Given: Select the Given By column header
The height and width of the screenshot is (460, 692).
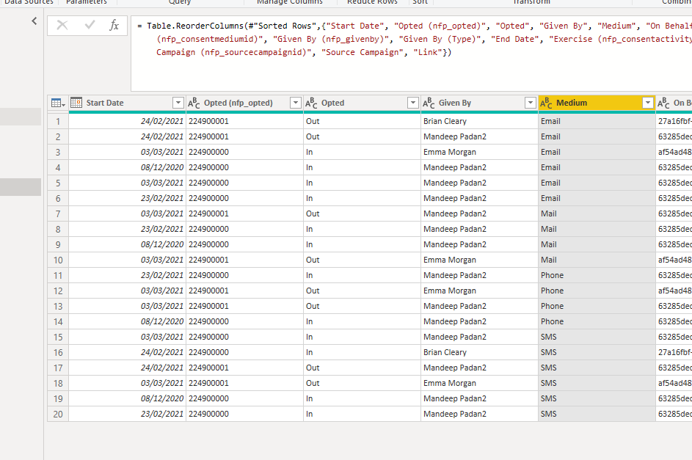Looking at the screenshot, I should (479, 103).
